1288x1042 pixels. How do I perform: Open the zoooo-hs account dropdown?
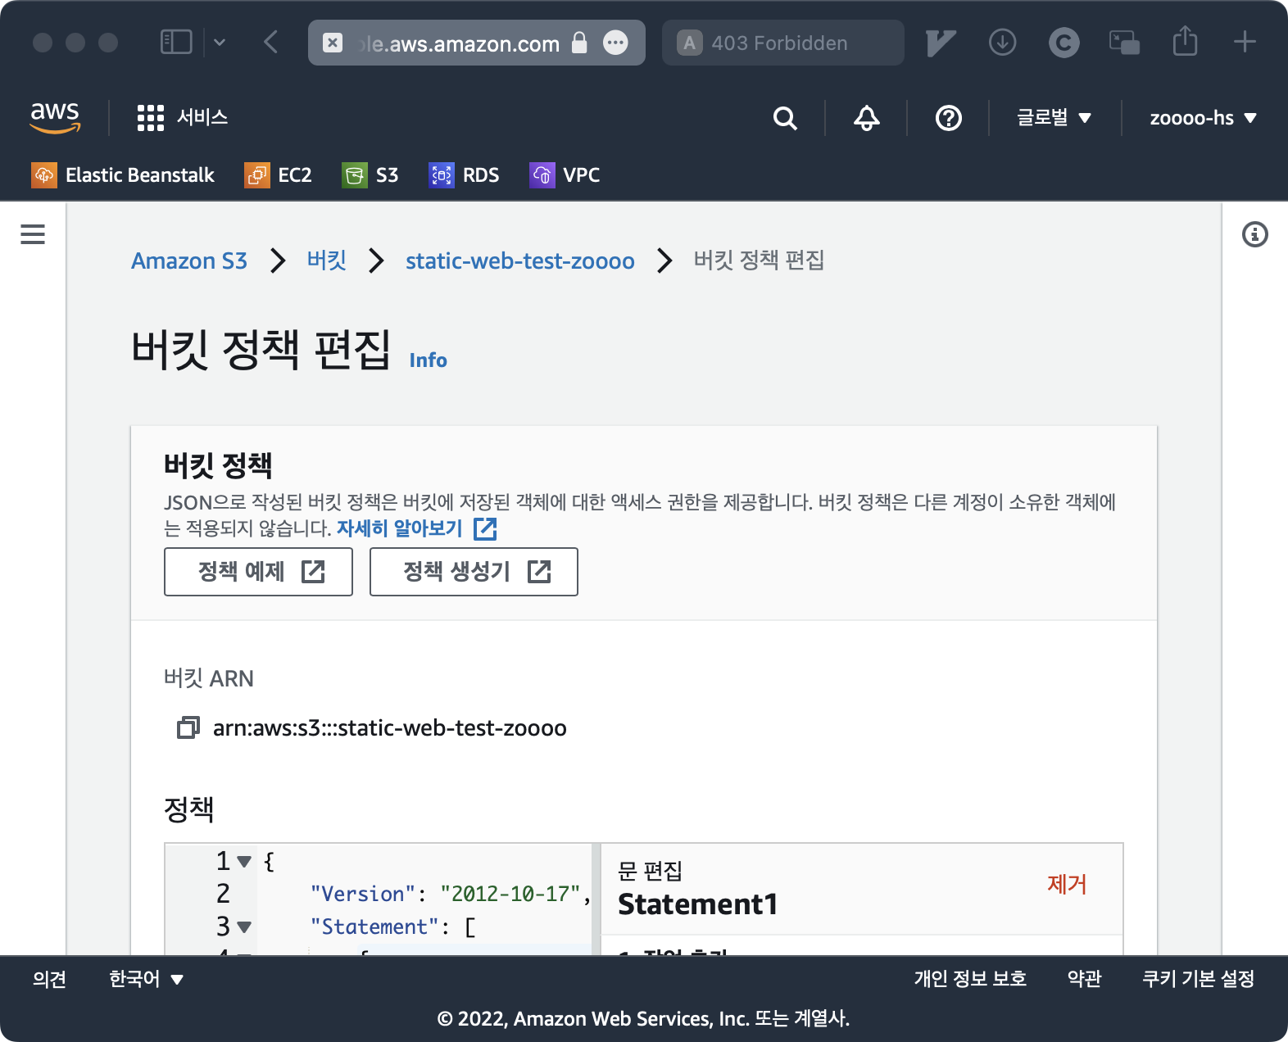[1203, 118]
